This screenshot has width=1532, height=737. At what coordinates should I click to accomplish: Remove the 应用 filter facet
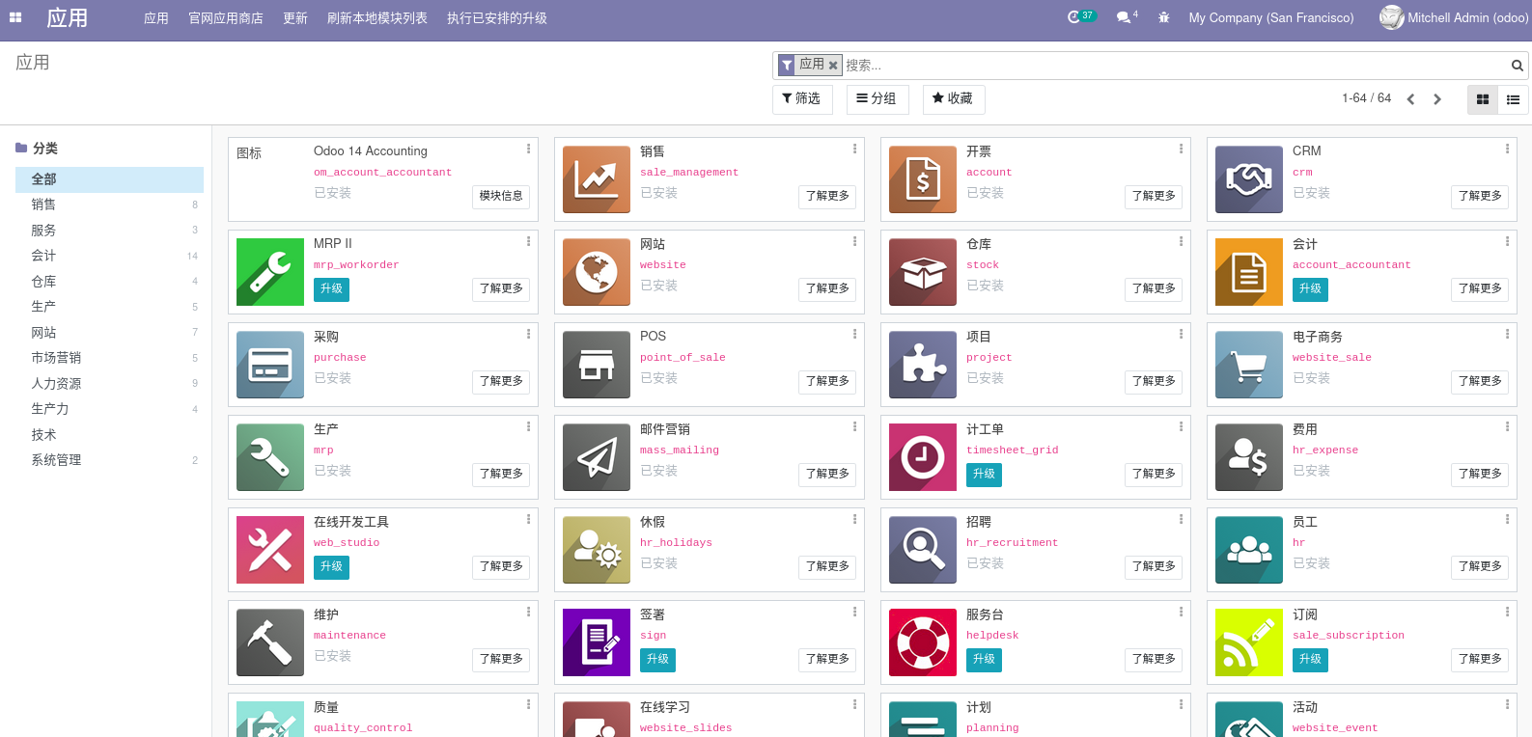click(x=833, y=66)
